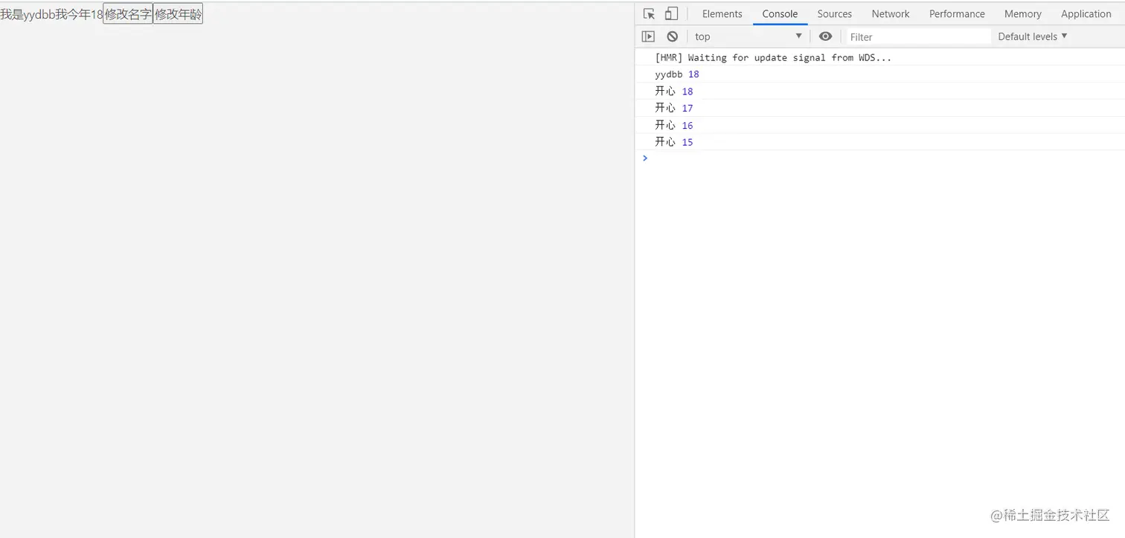Open the Performance tab

click(957, 13)
